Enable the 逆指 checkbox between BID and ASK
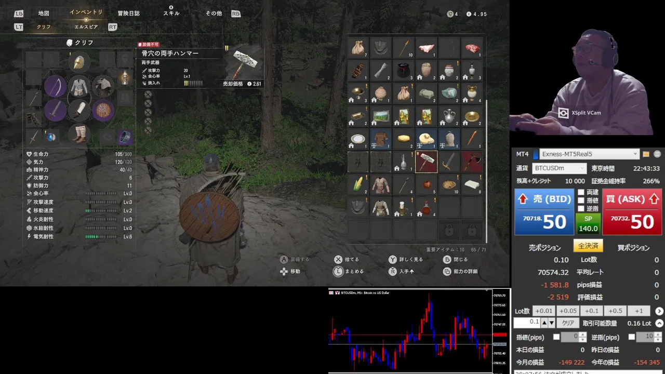 (581, 209)
